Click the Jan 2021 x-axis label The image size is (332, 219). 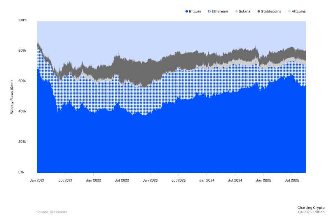click(37, 180)
